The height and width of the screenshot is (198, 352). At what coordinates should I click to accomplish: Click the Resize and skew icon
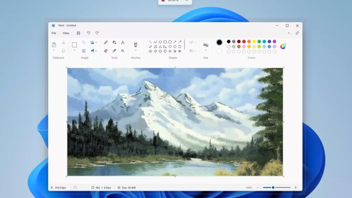pyautogui.click(x=84, y=51)
